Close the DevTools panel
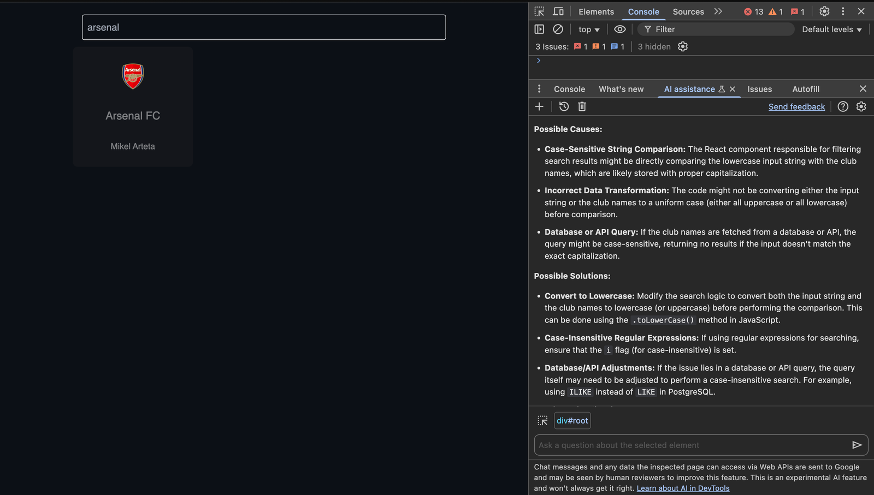The image size is (874, 495). coord(861,11)
